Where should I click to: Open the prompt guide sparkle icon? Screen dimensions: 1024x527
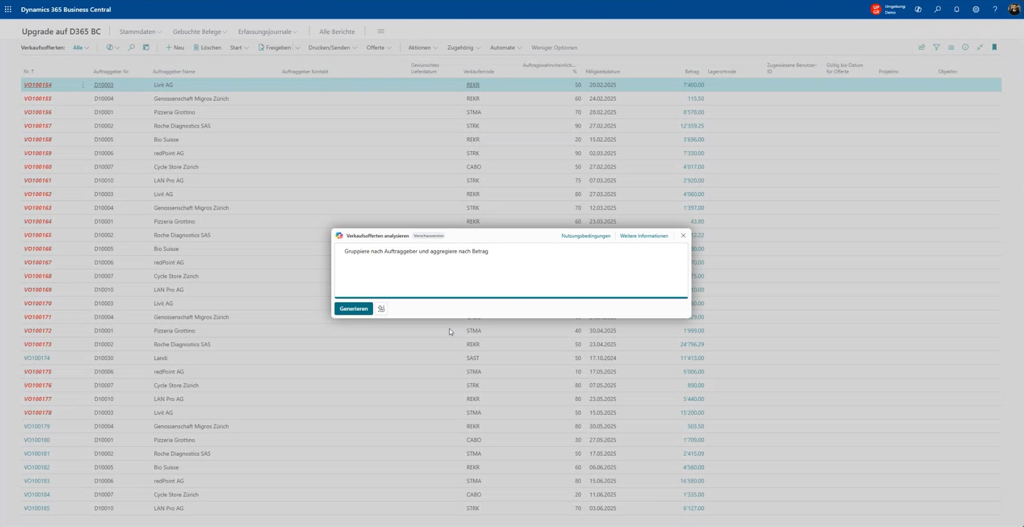381,309
